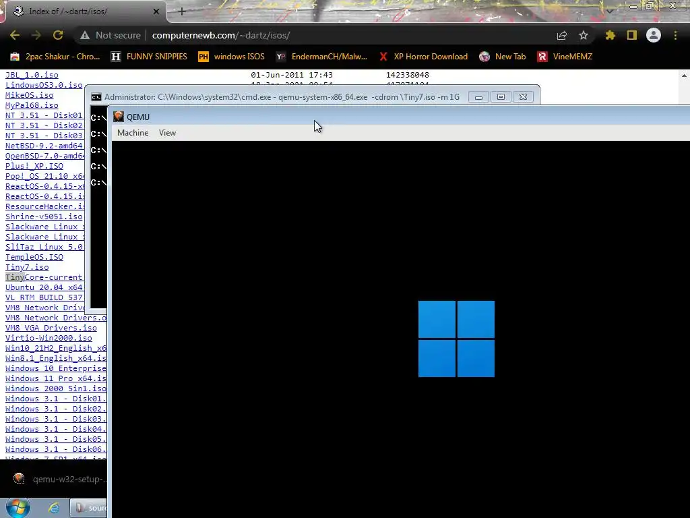This screenshot has width=690, height=518.
Task: Click the browser forward arrow
Action: pyautogui.click(x=36, y=35)
